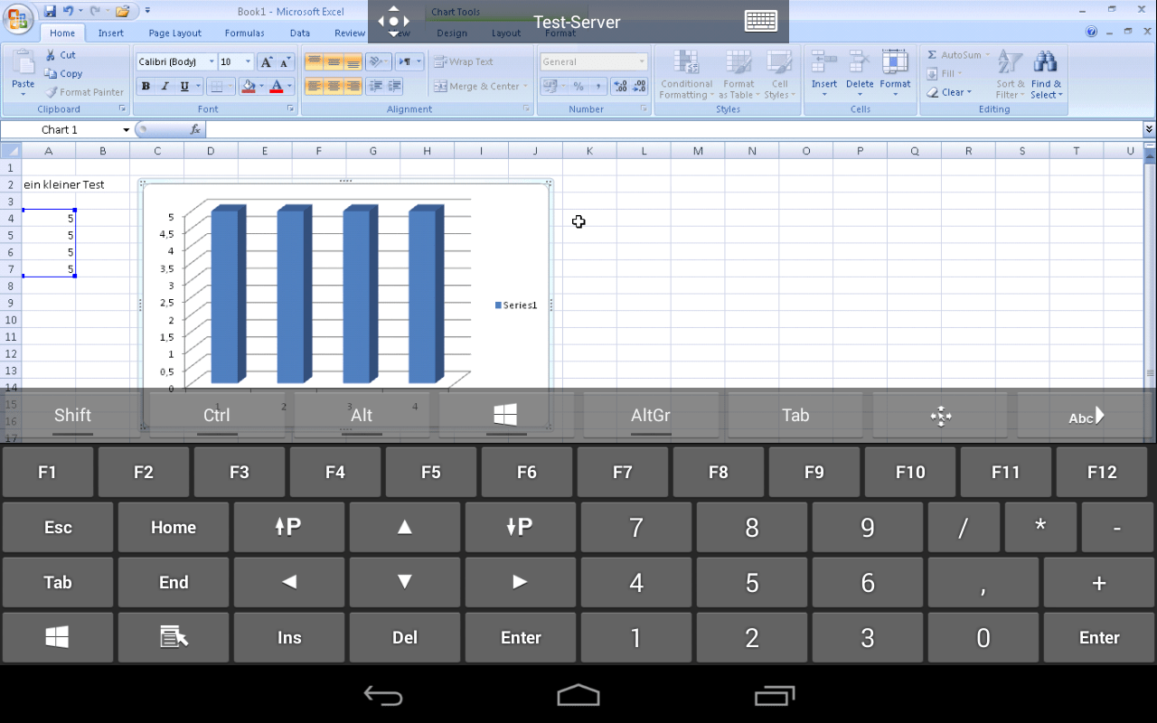Decrease font size with Shrink Font

[x=285, y=62]
